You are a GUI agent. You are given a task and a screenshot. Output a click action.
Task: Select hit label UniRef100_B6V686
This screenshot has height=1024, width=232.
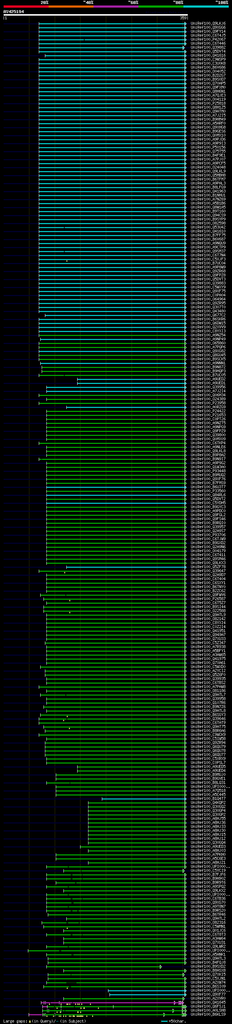(x=208, y=67)
